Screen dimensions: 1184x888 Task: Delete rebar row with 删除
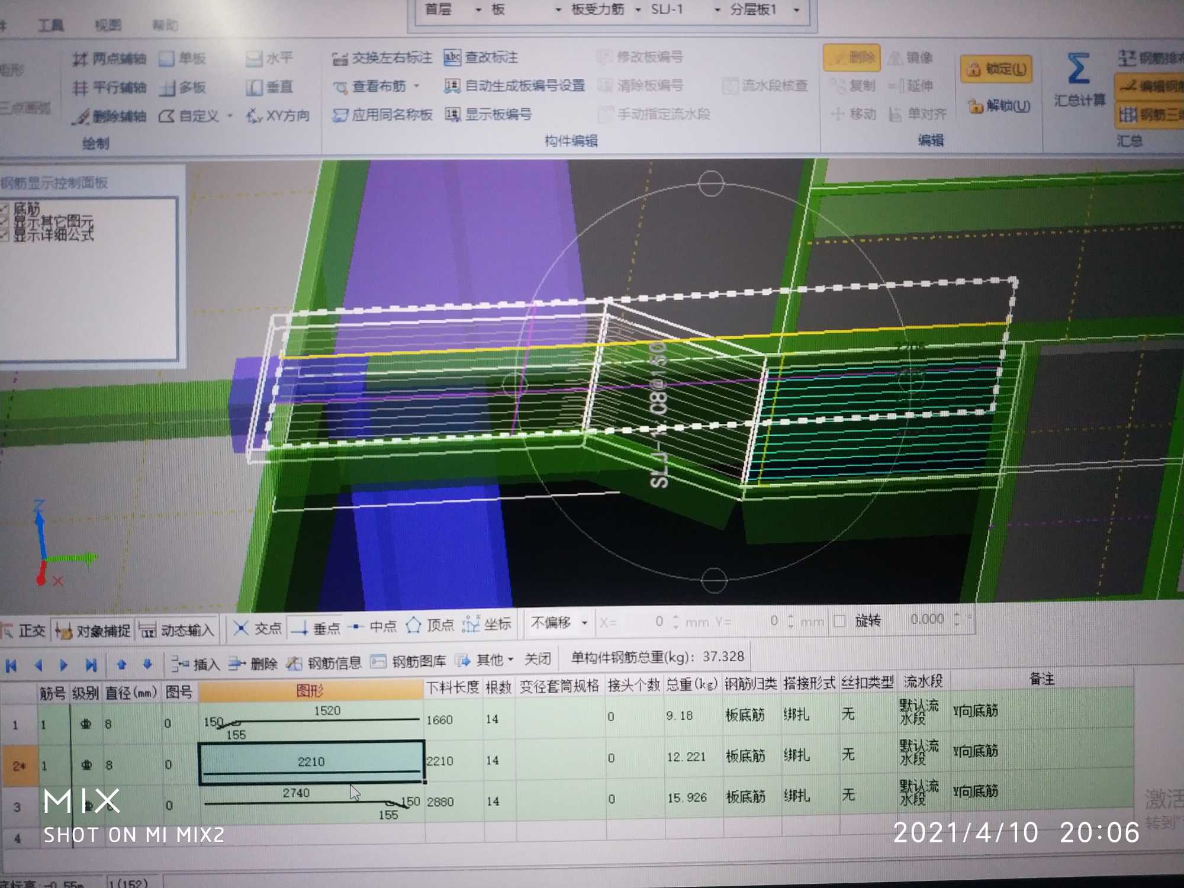(253, 664)
